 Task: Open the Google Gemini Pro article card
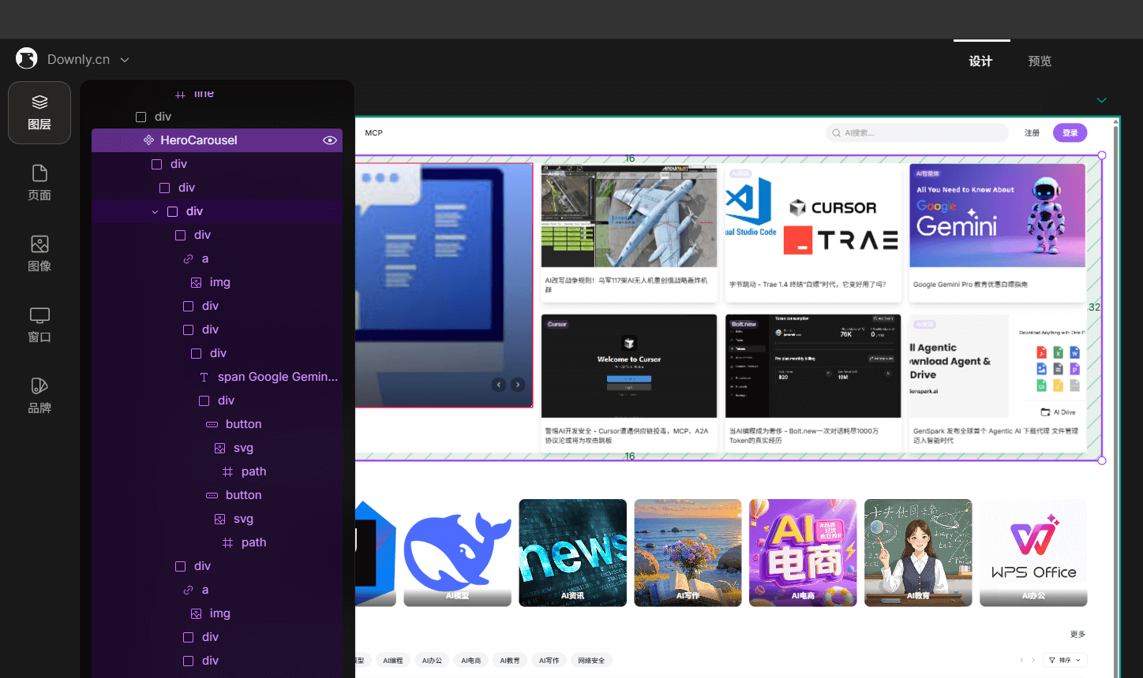(x=998, y=233)
